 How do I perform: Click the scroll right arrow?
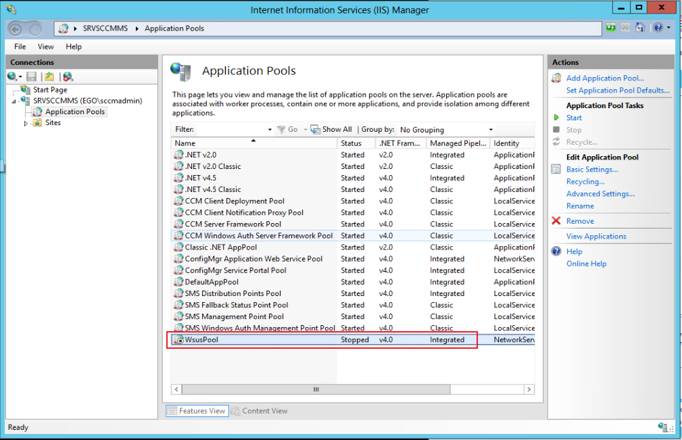coord(529,389)
